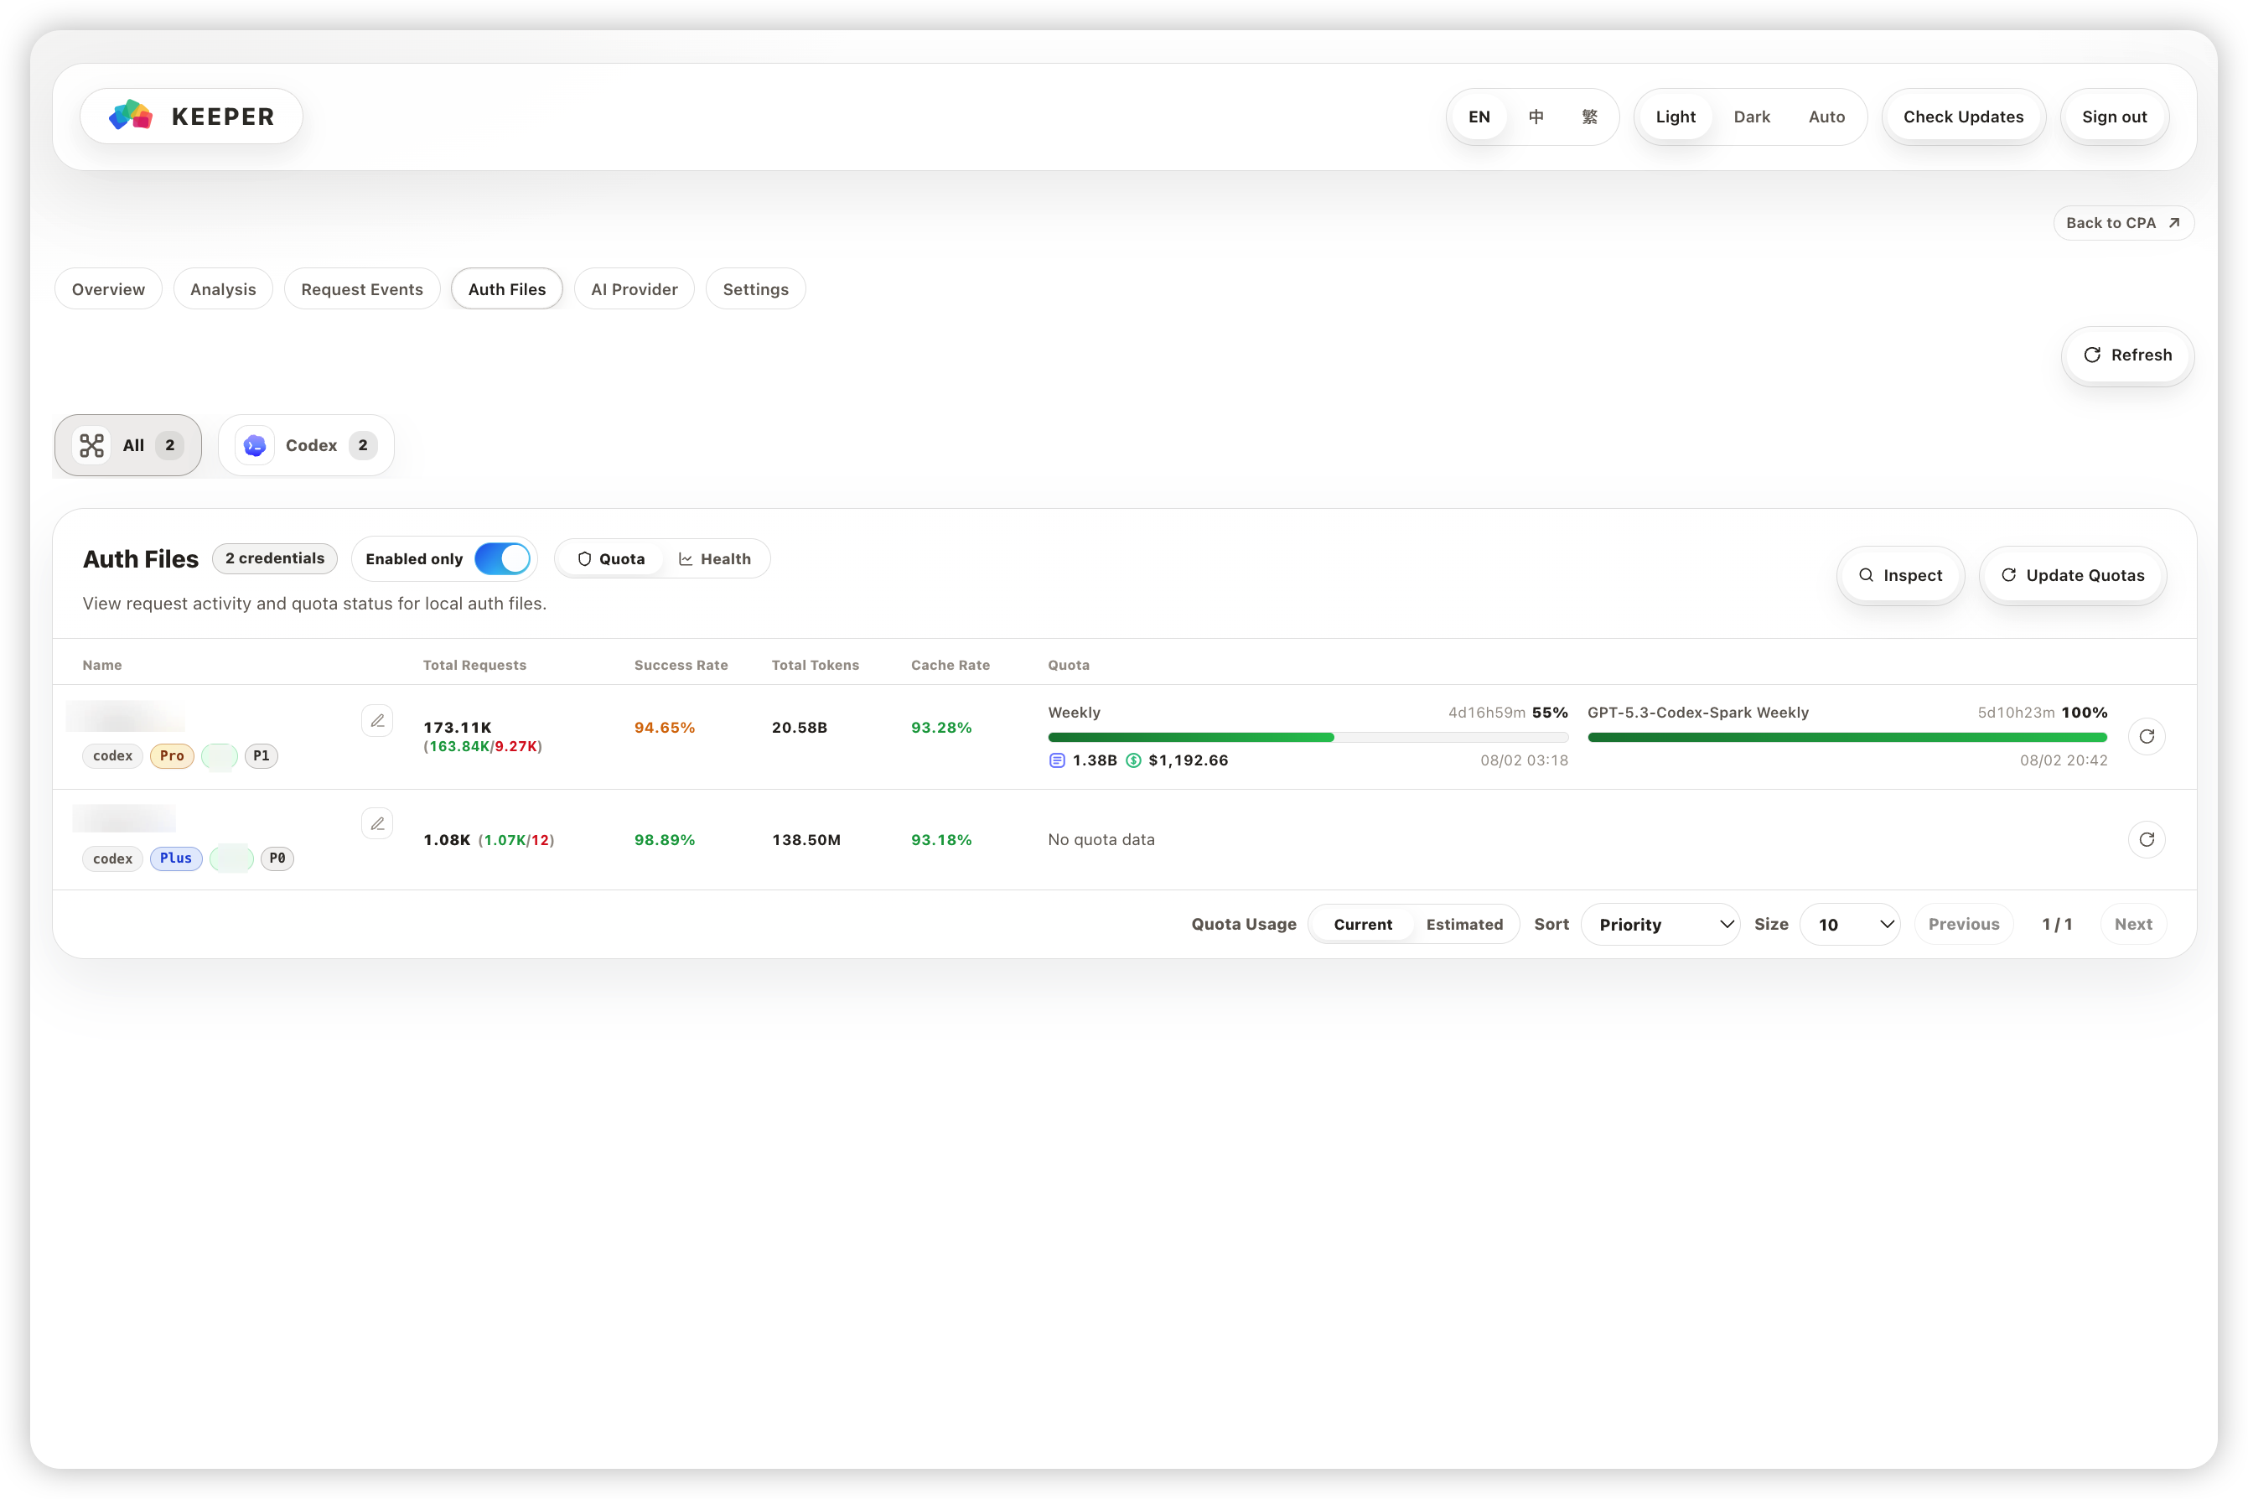Switch theme to Dark
2248x1499 pixels.
[x=1752, y=117]
